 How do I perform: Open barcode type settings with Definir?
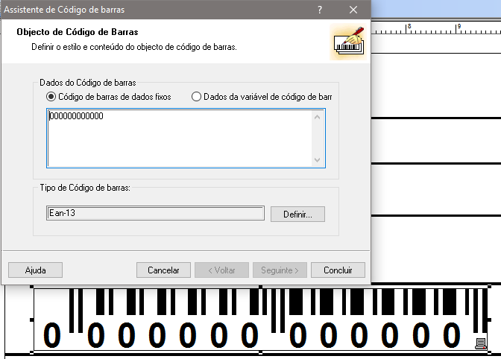[x=297, y=214]
